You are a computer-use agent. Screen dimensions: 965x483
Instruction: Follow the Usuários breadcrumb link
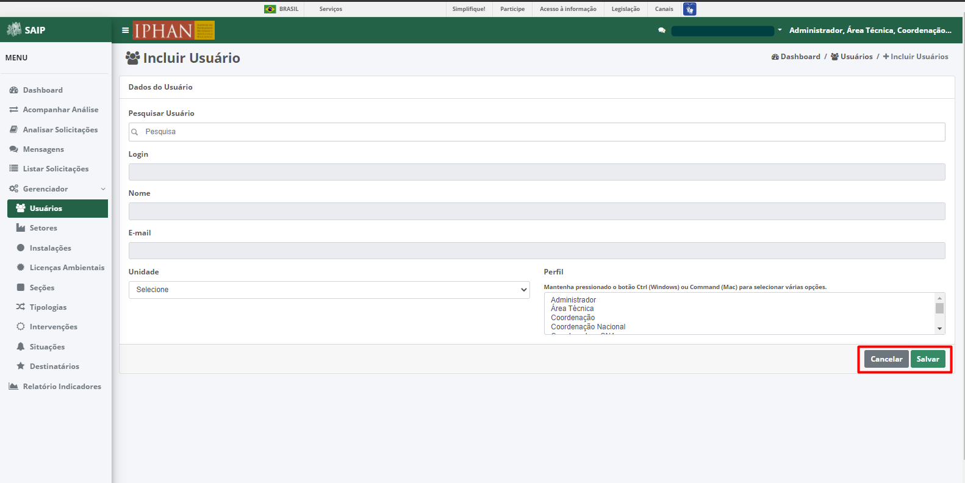(852, 57)
